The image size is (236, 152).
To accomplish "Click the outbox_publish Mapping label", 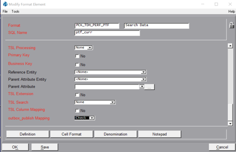I will (29, 118).
